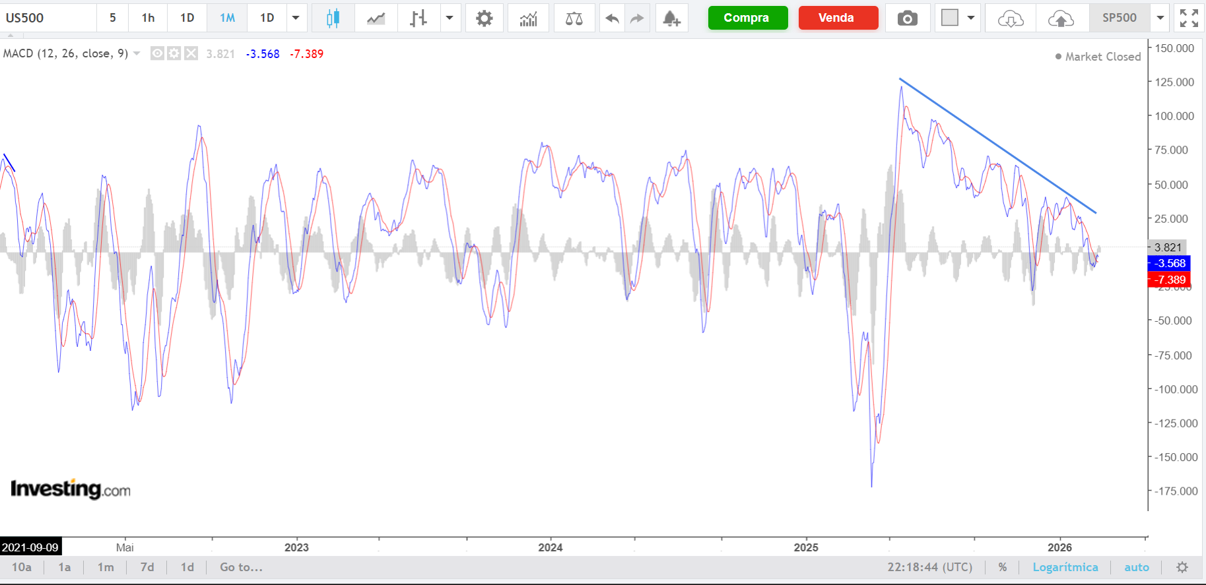Add an alert with the bell icon
This screenshot has width=1206, height=585.
coord(671,18)
